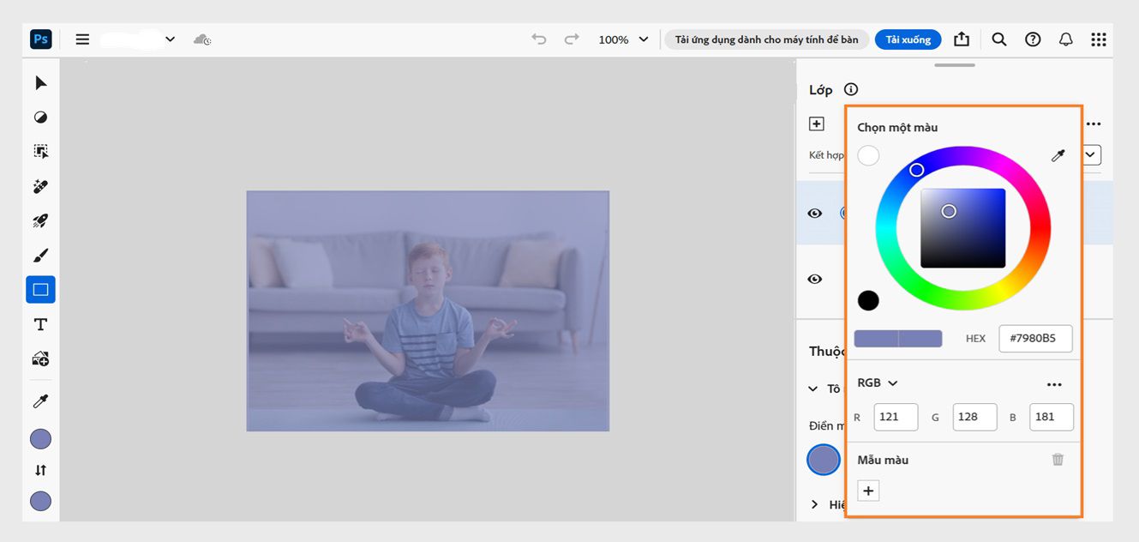The height and width of the screenshot is (542, 1139).
Task: Select the Type tool
Action: click(x=40, y=324)
